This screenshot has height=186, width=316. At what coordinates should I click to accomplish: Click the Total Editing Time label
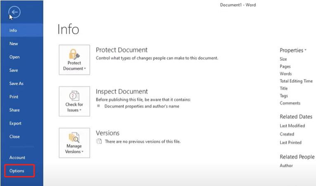[296, 81]
